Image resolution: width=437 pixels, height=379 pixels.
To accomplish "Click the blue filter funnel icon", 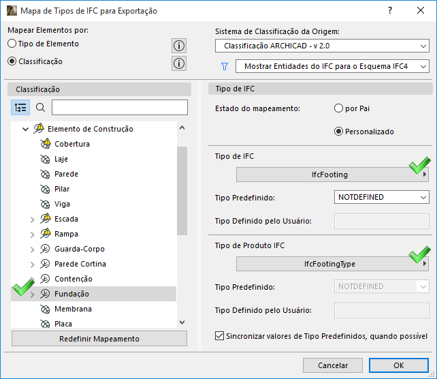I will point(224,67).
